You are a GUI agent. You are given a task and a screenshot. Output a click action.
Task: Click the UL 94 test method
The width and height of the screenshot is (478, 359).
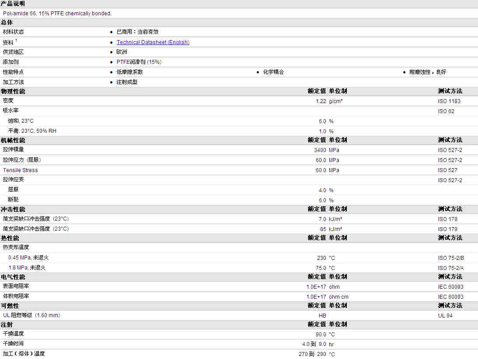click(445, 315)
